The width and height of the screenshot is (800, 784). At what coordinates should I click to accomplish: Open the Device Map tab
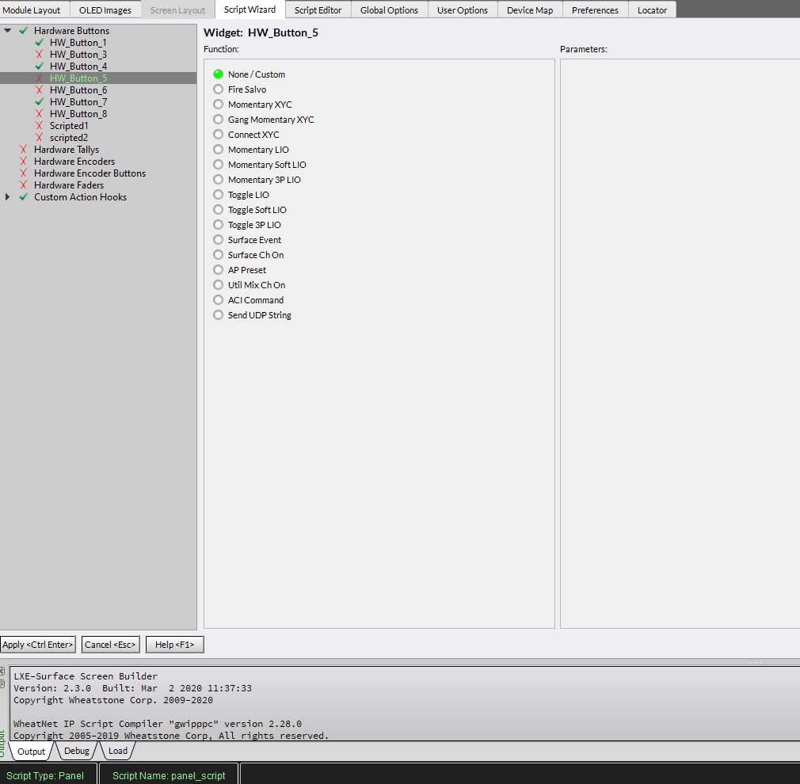pyautogui.click(x=530, y=10)
